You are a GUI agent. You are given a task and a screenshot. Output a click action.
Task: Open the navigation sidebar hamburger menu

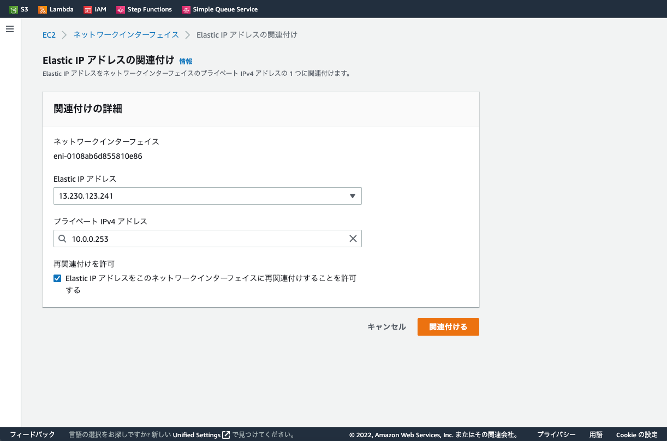(x=10, y=29)
